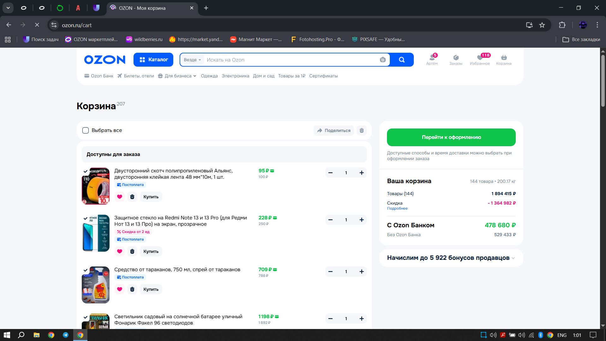Expand the seller bonuses section chevron
The width and height of the screenshot is (606, 341).
[x=513, y=258]
